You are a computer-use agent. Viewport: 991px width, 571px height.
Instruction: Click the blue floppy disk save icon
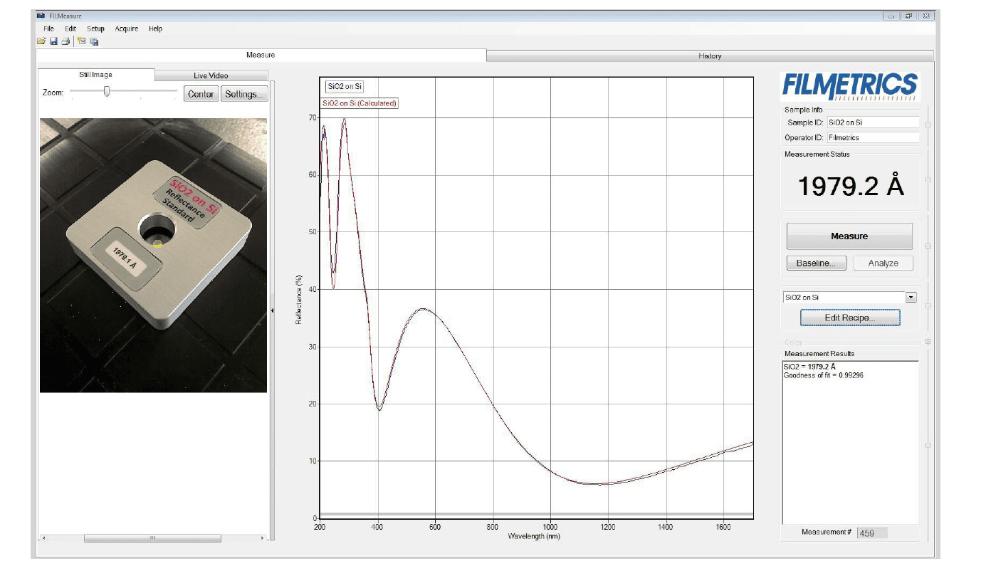tap(53, 41)
